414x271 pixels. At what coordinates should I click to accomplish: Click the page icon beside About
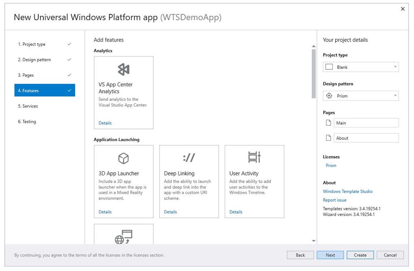pyautogui.click(x=327, y=138)
